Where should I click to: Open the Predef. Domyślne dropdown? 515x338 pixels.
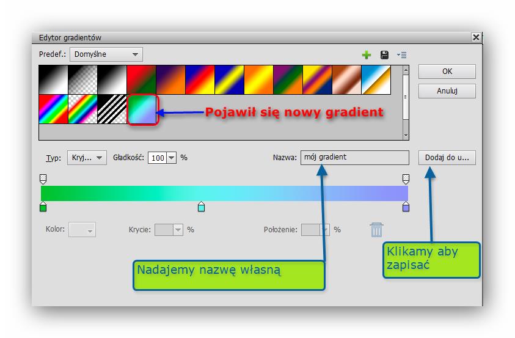(106, 54)
